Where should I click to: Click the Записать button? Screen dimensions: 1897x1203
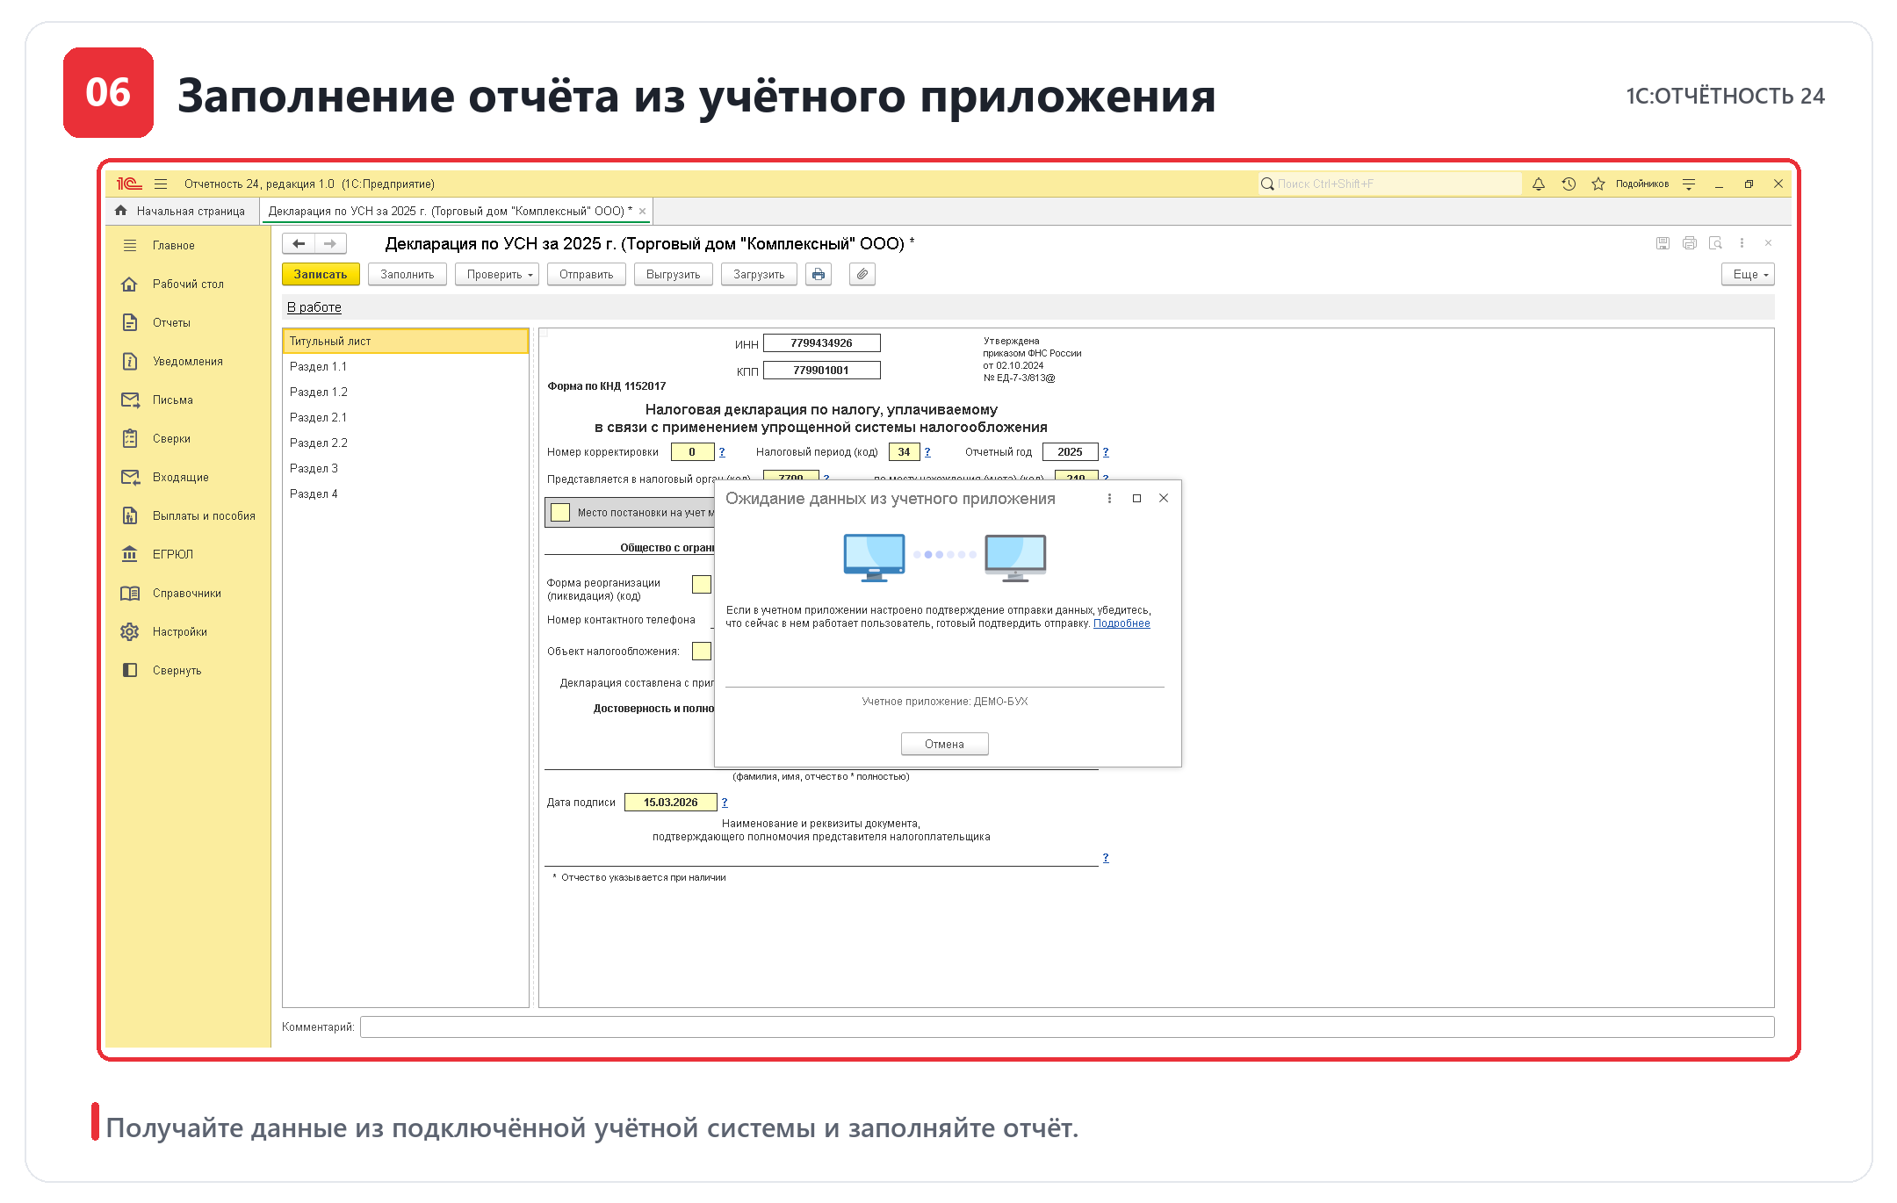point(321,274)
